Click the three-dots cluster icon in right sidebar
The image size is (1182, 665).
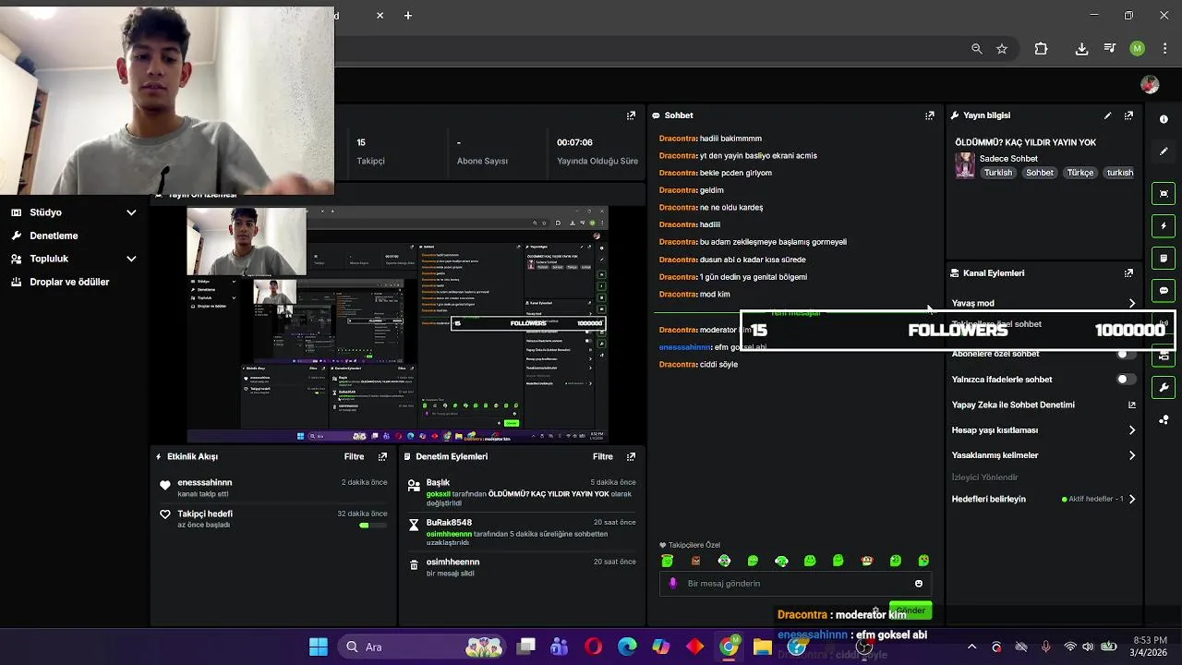pyautogui.click(x=1164, y=419)
